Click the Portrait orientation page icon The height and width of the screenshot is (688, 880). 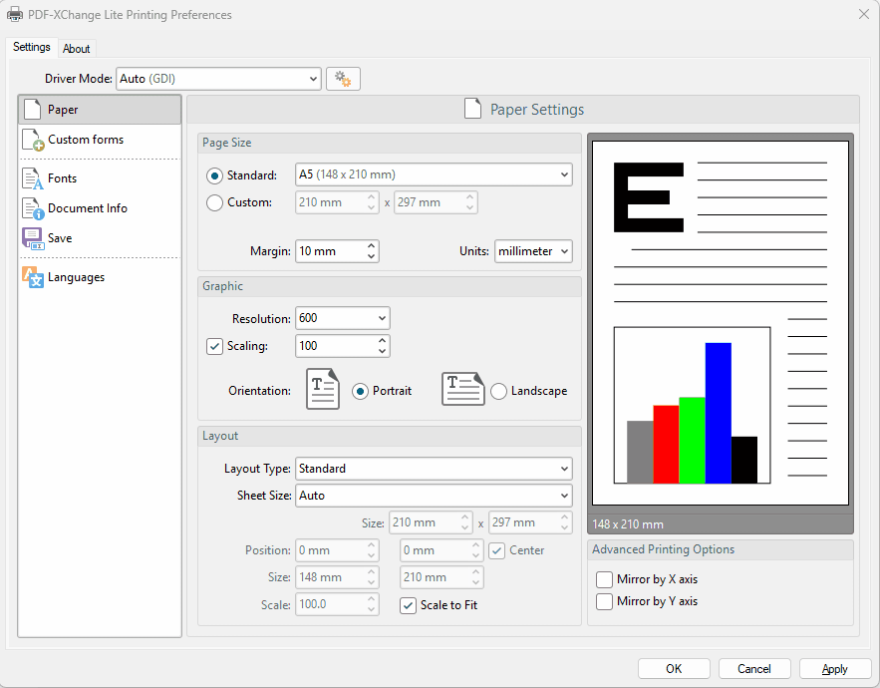322,390
